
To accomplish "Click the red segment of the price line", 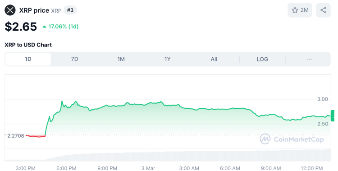I will [36, 136].
